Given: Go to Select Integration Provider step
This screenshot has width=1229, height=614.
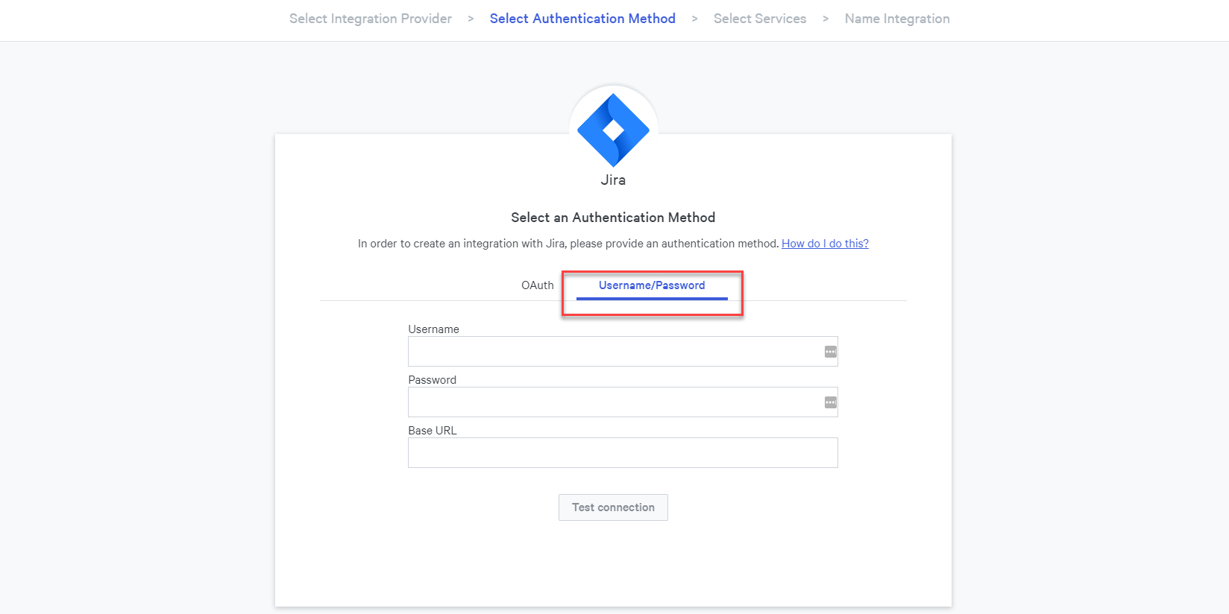Looking at the screenshot, I should tap(371, 19).
